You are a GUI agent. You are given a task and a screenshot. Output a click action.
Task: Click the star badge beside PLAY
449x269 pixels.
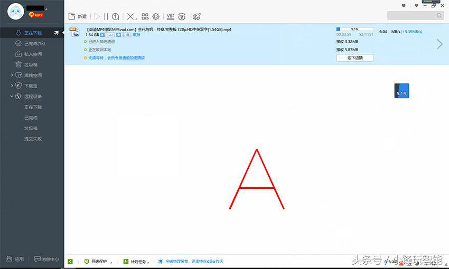click(124, 35)
